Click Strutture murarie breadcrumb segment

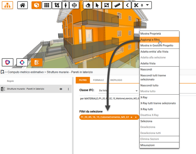tap(70, 72)
